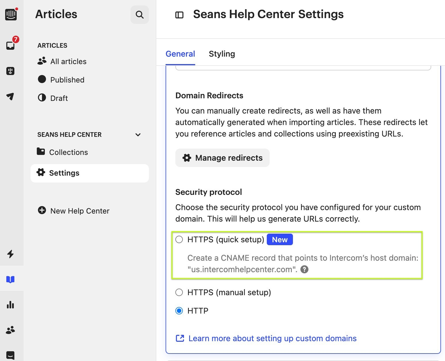The height and width of the screenshot is (361, 445).
Task: Click the plus icon beside New Help Center
Action: pos(42,210)
